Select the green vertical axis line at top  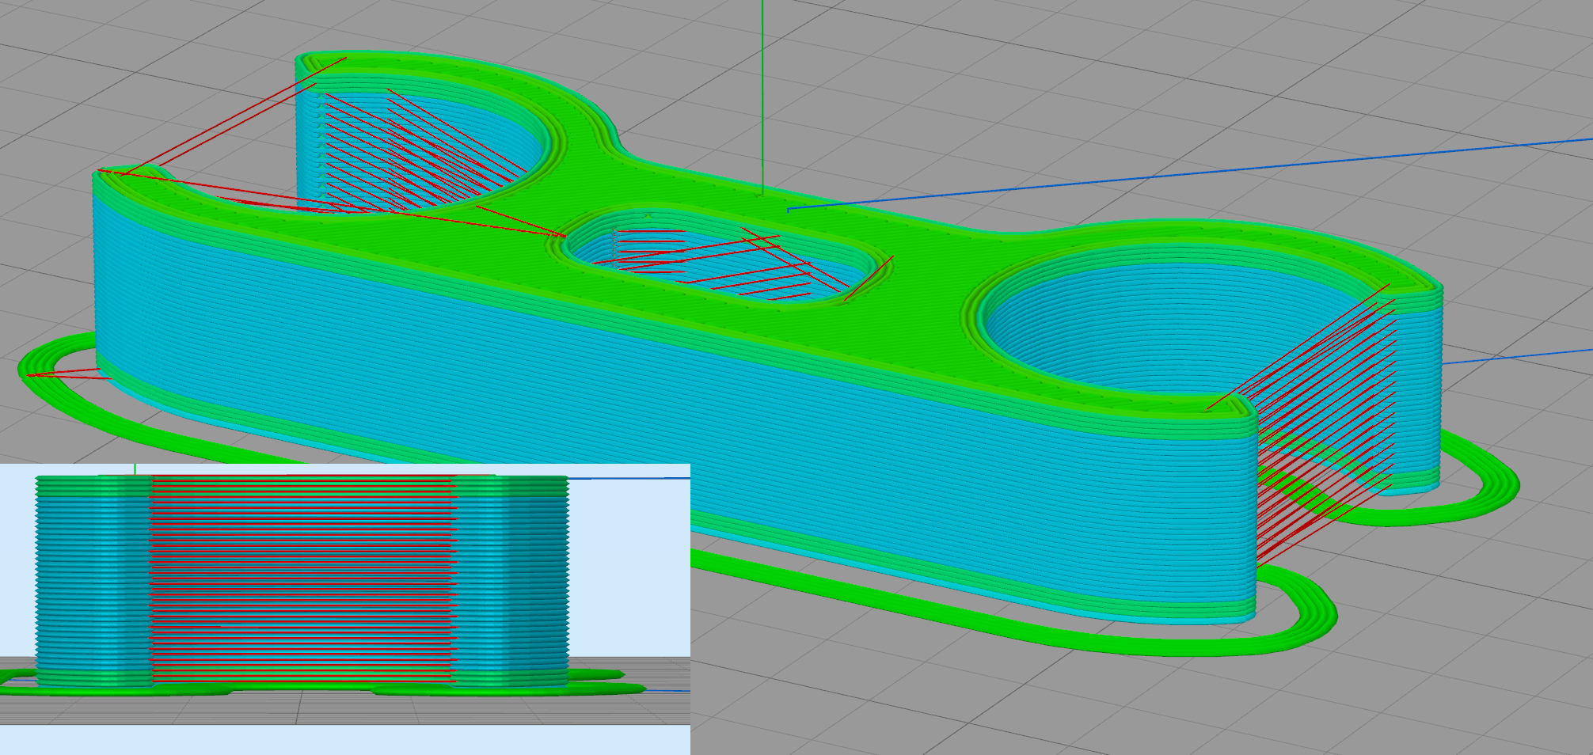[x=762, y=79]
